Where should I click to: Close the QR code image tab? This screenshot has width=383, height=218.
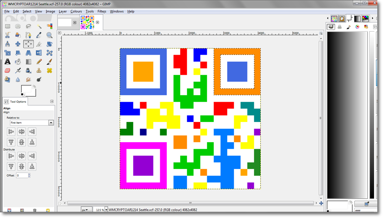pos(98,22)
